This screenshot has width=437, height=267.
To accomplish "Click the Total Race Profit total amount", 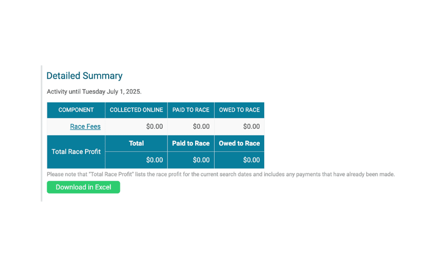I will coord(154,160).
